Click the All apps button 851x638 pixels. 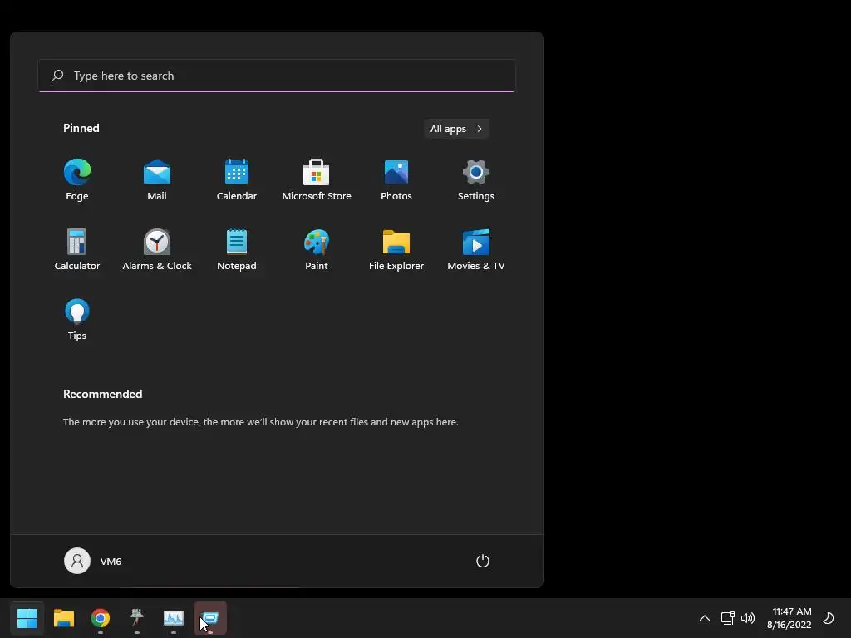456,129
